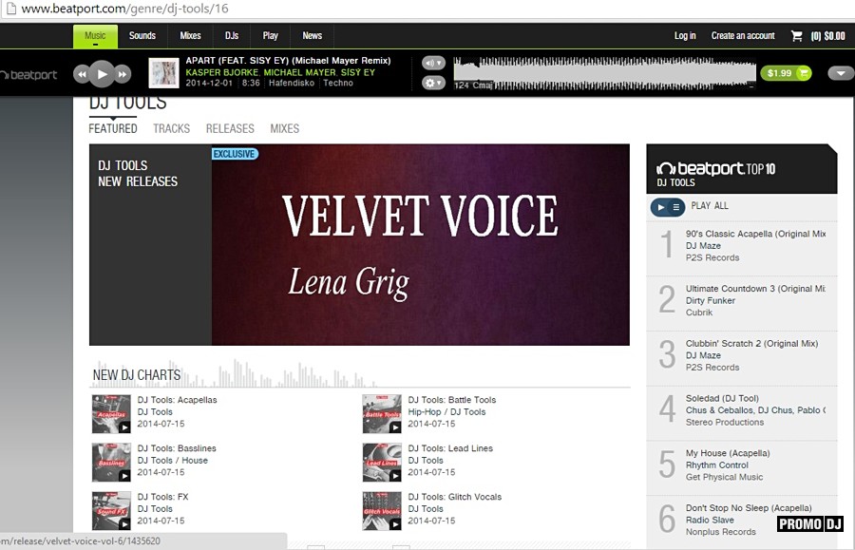Viewport: 855px width, 550px height.
Task: Open the player gear settings dropdown
Action: [x=433, y=83]
